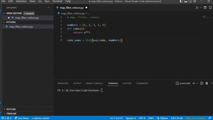
Task: Open the Run menu
Action: 47,1
